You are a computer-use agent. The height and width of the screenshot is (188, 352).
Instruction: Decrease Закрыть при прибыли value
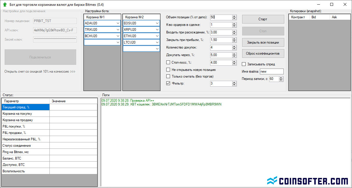point(234,41)
